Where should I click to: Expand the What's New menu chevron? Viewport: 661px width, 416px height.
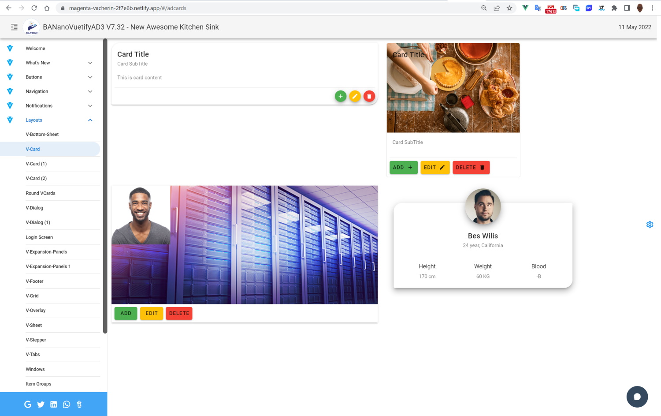tap(90, 63)
